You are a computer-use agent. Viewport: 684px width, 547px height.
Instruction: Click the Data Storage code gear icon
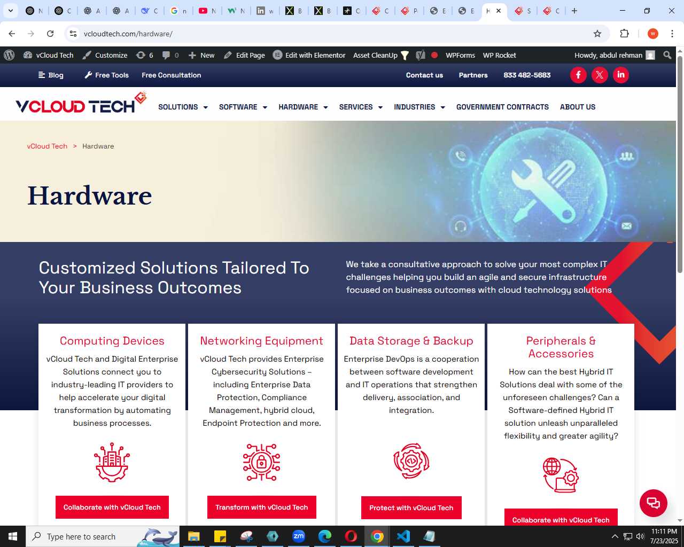[x=411, y=461]
